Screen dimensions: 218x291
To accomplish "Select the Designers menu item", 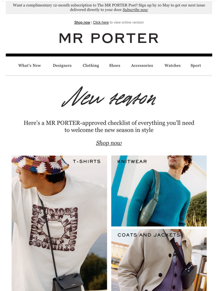I will click(x=62, y=65).
